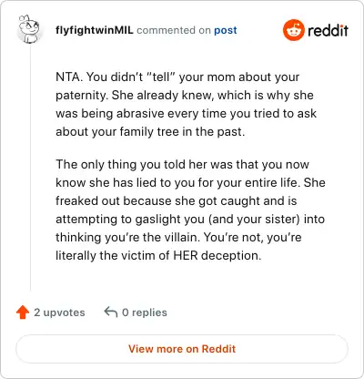Follow the blue "post" link
The height and width of the screenshot is (379, 364).
226,30
